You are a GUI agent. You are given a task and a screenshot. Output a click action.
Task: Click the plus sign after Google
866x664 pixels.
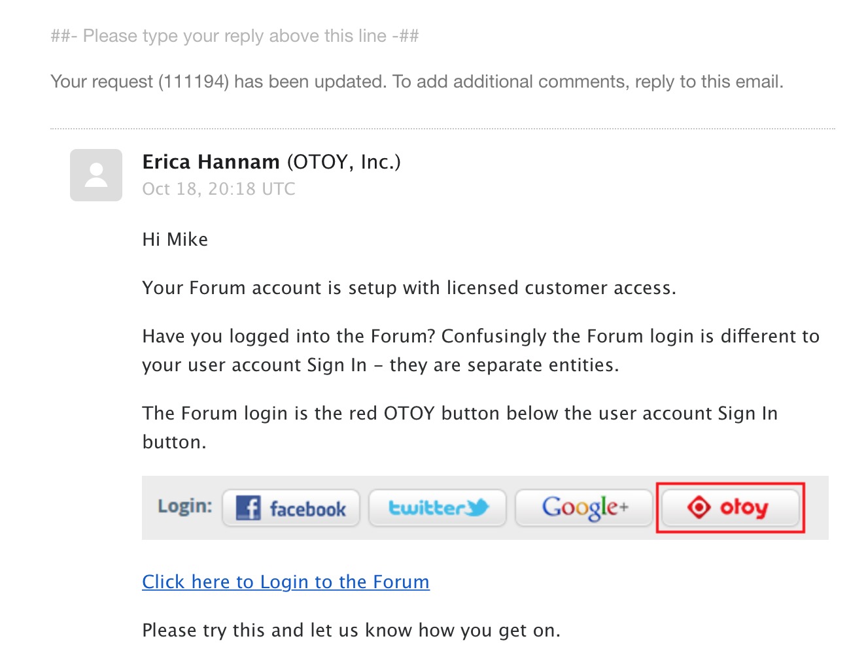(x=624, y=506)
